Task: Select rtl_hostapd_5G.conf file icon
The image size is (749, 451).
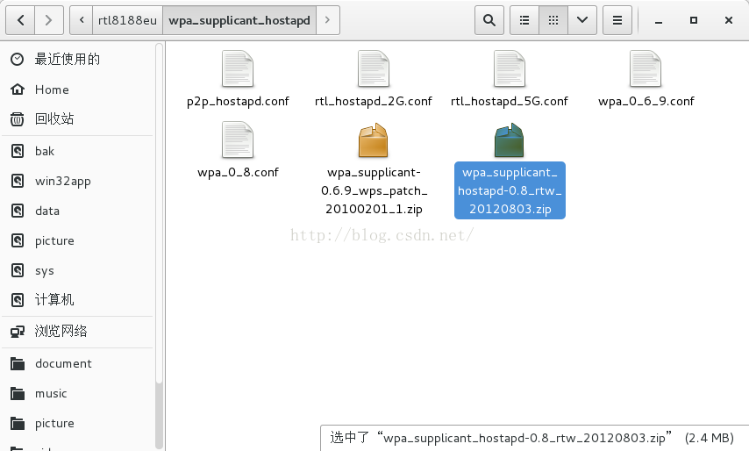Action: tap(510, 70)
